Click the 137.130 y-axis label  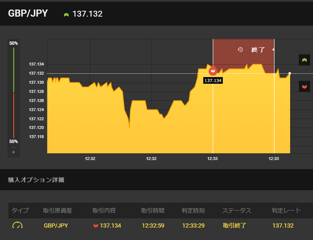coord(37,82)
